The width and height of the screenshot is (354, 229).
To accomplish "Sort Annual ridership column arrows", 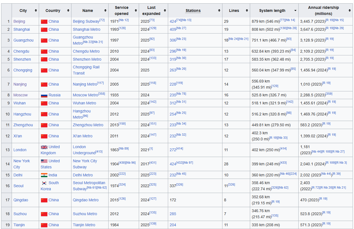I will pyautogui.click(x=350, y=11).
